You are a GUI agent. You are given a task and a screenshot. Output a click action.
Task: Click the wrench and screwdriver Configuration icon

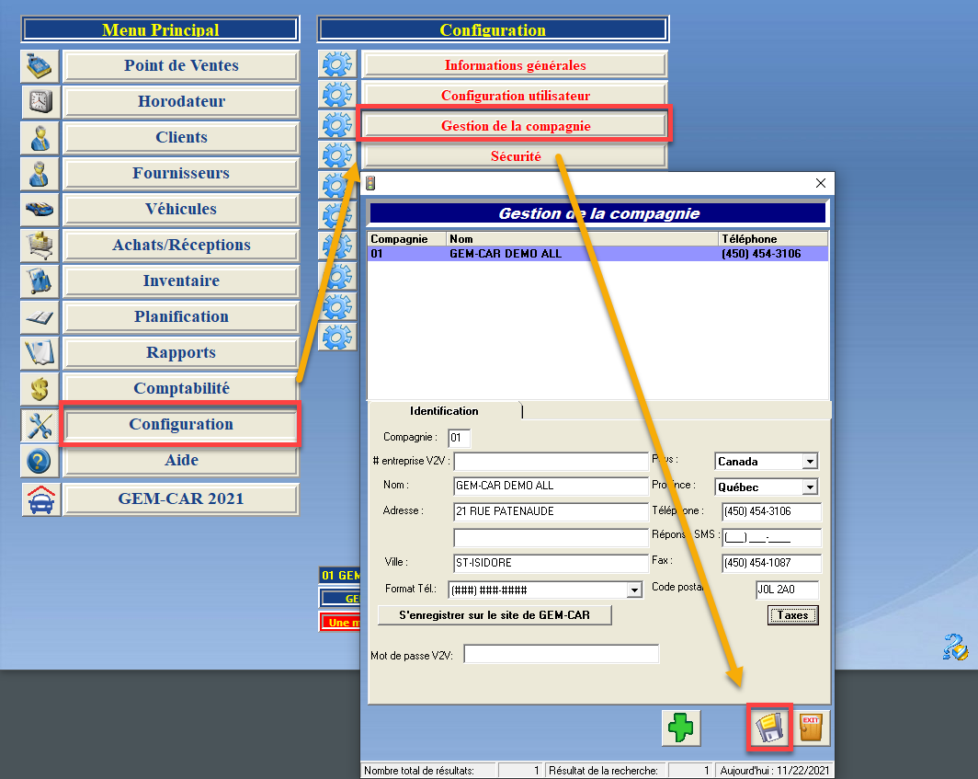pyautogui.click(x=40, y=425)
